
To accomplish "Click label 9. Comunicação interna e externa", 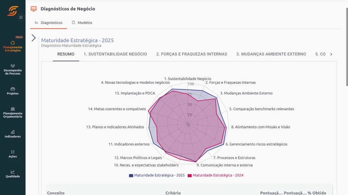I will tap(225, 165).
